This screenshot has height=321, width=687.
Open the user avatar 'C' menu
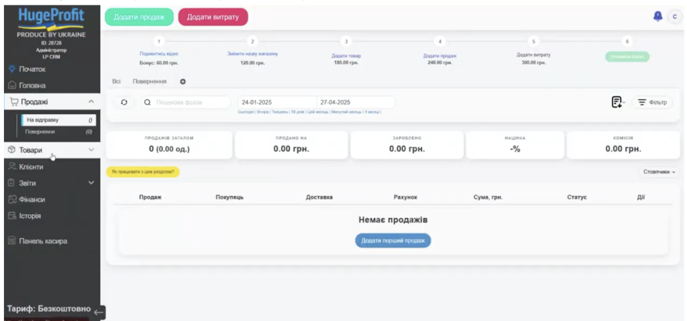coord(675,17)
